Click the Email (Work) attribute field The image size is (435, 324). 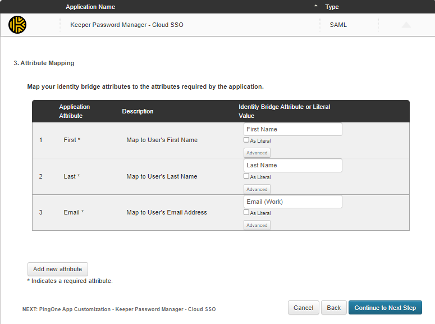pos(292,202)
